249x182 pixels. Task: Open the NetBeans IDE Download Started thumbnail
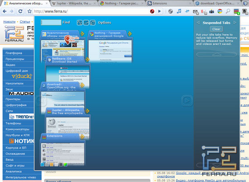click(x=67, y=74)
